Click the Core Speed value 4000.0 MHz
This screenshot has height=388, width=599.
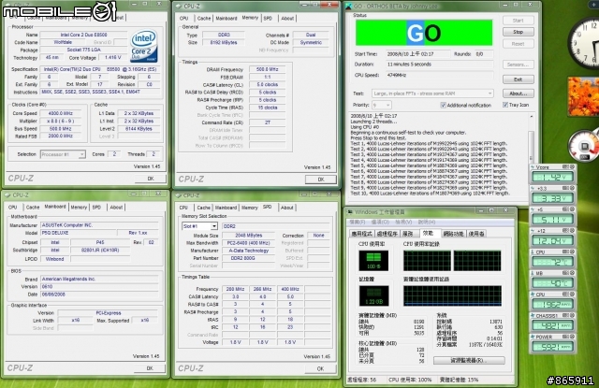(60, 113)
